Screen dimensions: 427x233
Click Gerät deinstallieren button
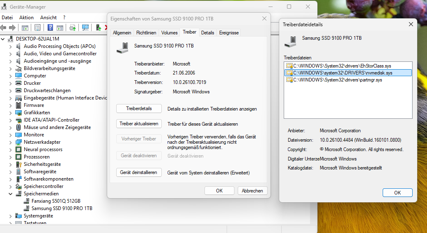pos(139,172)
